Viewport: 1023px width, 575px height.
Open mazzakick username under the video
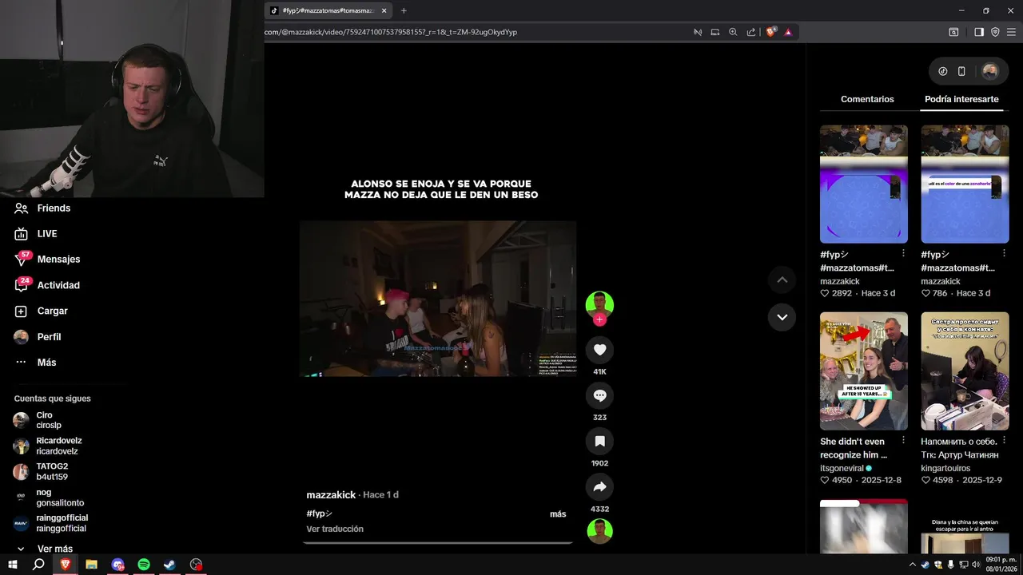331,495
